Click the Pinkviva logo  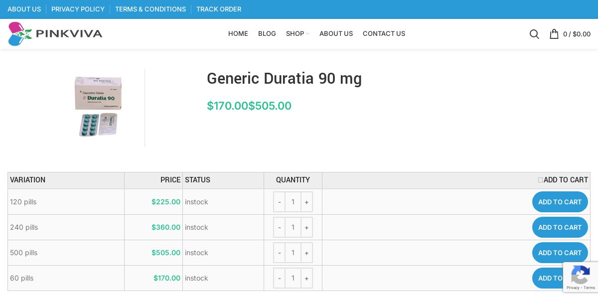click(55, 34)
